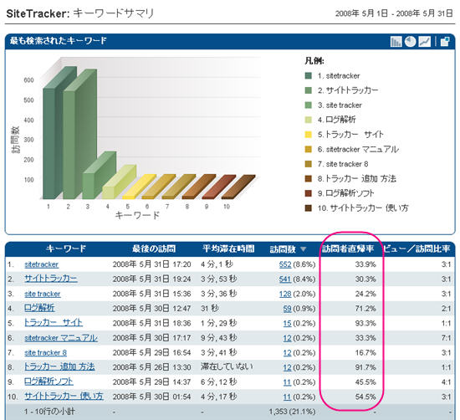Sort table by 最後の訪問 column header

(154, 248)
